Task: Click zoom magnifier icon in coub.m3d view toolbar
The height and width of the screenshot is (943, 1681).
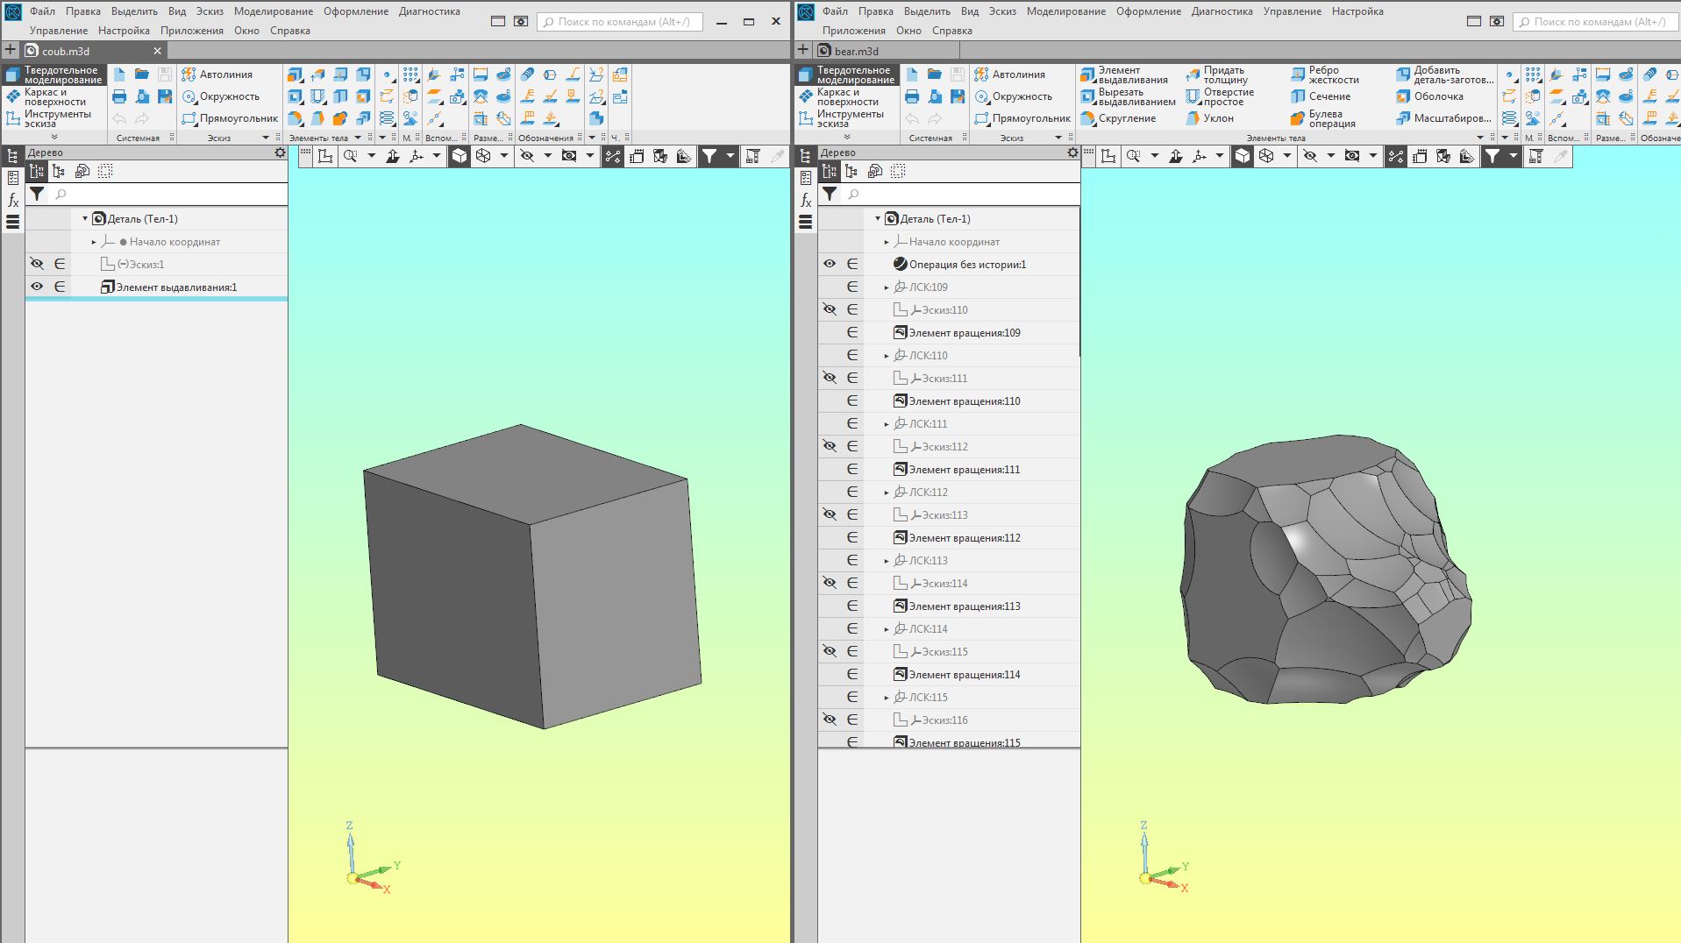Action: pyautogui.click(x=351, y=156)
